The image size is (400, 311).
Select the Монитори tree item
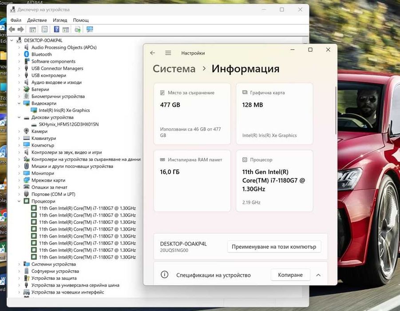coord(43,173)
